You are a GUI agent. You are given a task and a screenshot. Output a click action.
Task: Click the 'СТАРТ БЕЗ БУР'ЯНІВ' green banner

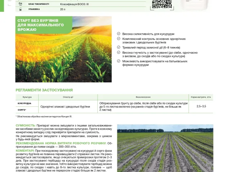point(44,25)
